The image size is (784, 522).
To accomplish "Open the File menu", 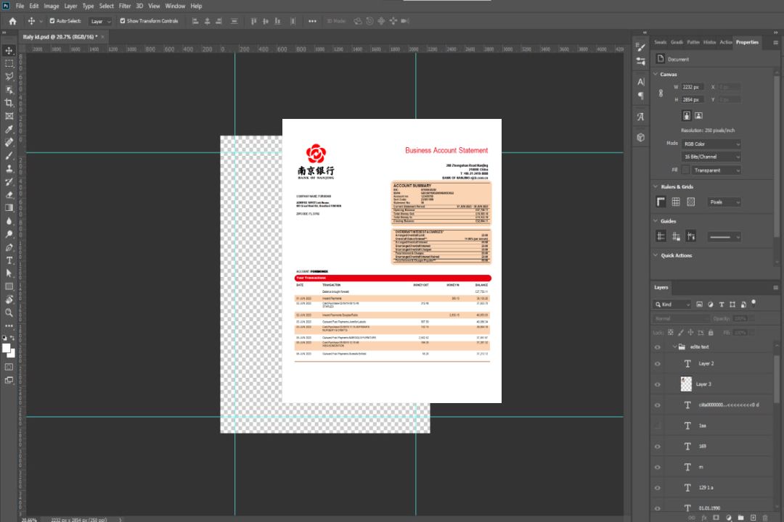I will (20, 6).
